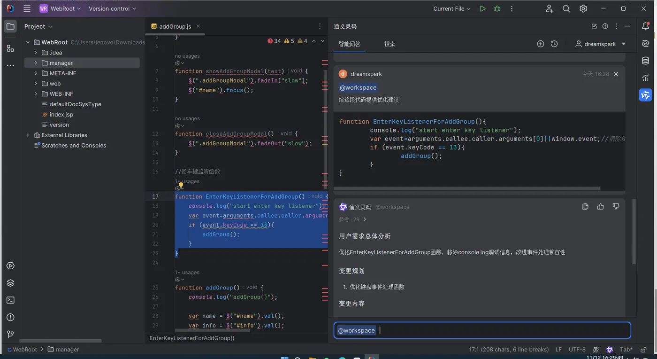Click the code block horizontal scrollbar
This screenshot has width=657, height=359.
point(467,188)
